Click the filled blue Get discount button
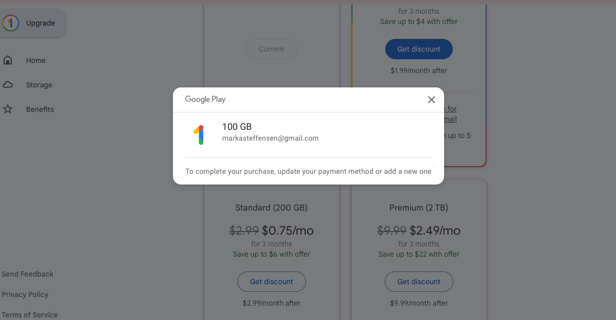The height and width of the screenshot is (320, 616). [419, 49]
